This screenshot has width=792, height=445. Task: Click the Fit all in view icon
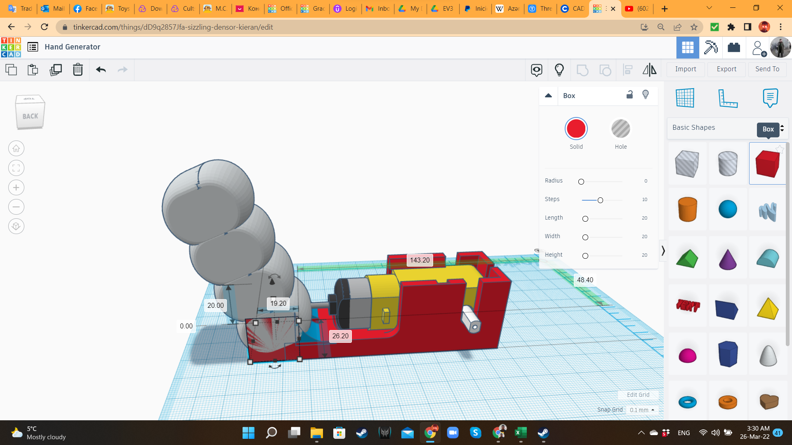[x=16, y=168]
